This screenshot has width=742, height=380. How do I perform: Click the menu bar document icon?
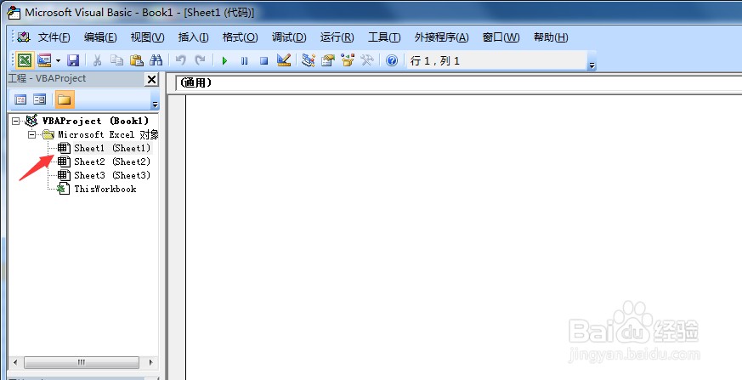tap(24, 37)
